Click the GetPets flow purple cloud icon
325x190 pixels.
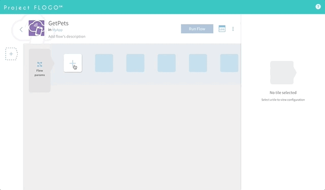click(x=37, y=28)
